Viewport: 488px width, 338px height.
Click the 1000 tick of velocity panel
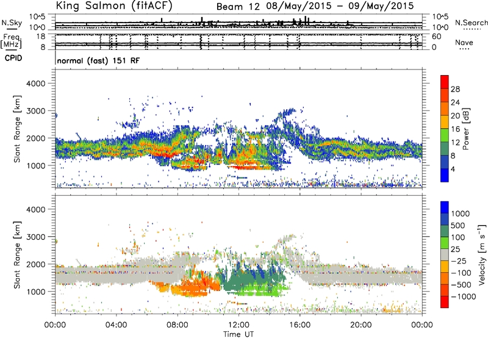pyautogui.click(x=36, y=292)
